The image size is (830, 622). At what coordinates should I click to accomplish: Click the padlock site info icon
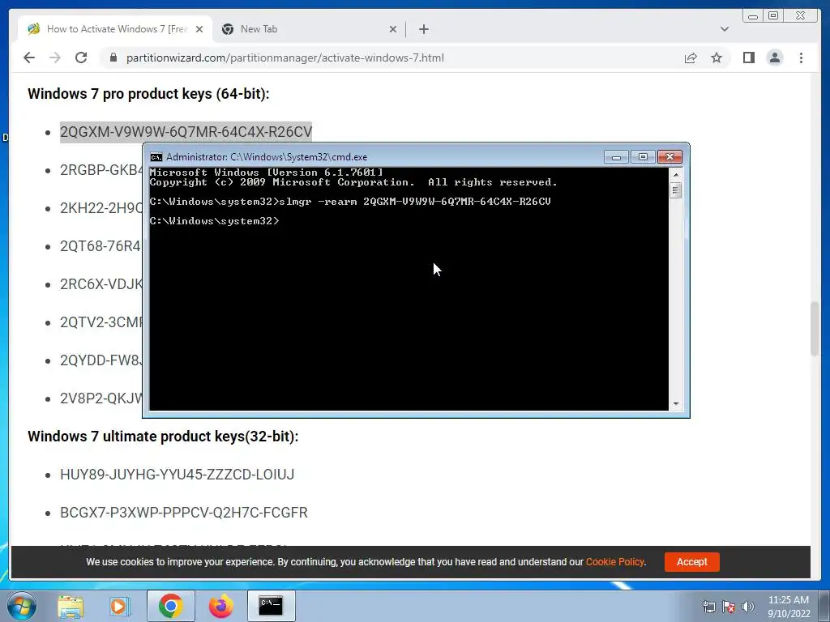click(x=113, y=58)
